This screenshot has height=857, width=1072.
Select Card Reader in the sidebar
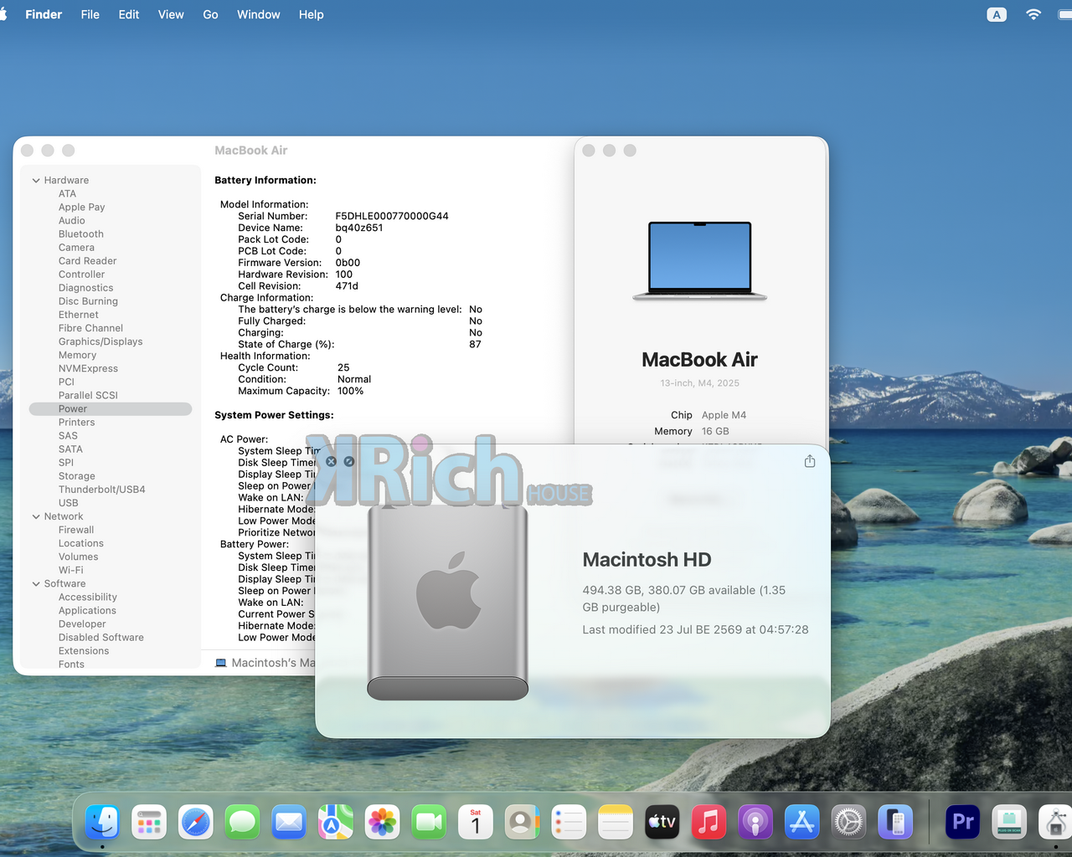88,261
